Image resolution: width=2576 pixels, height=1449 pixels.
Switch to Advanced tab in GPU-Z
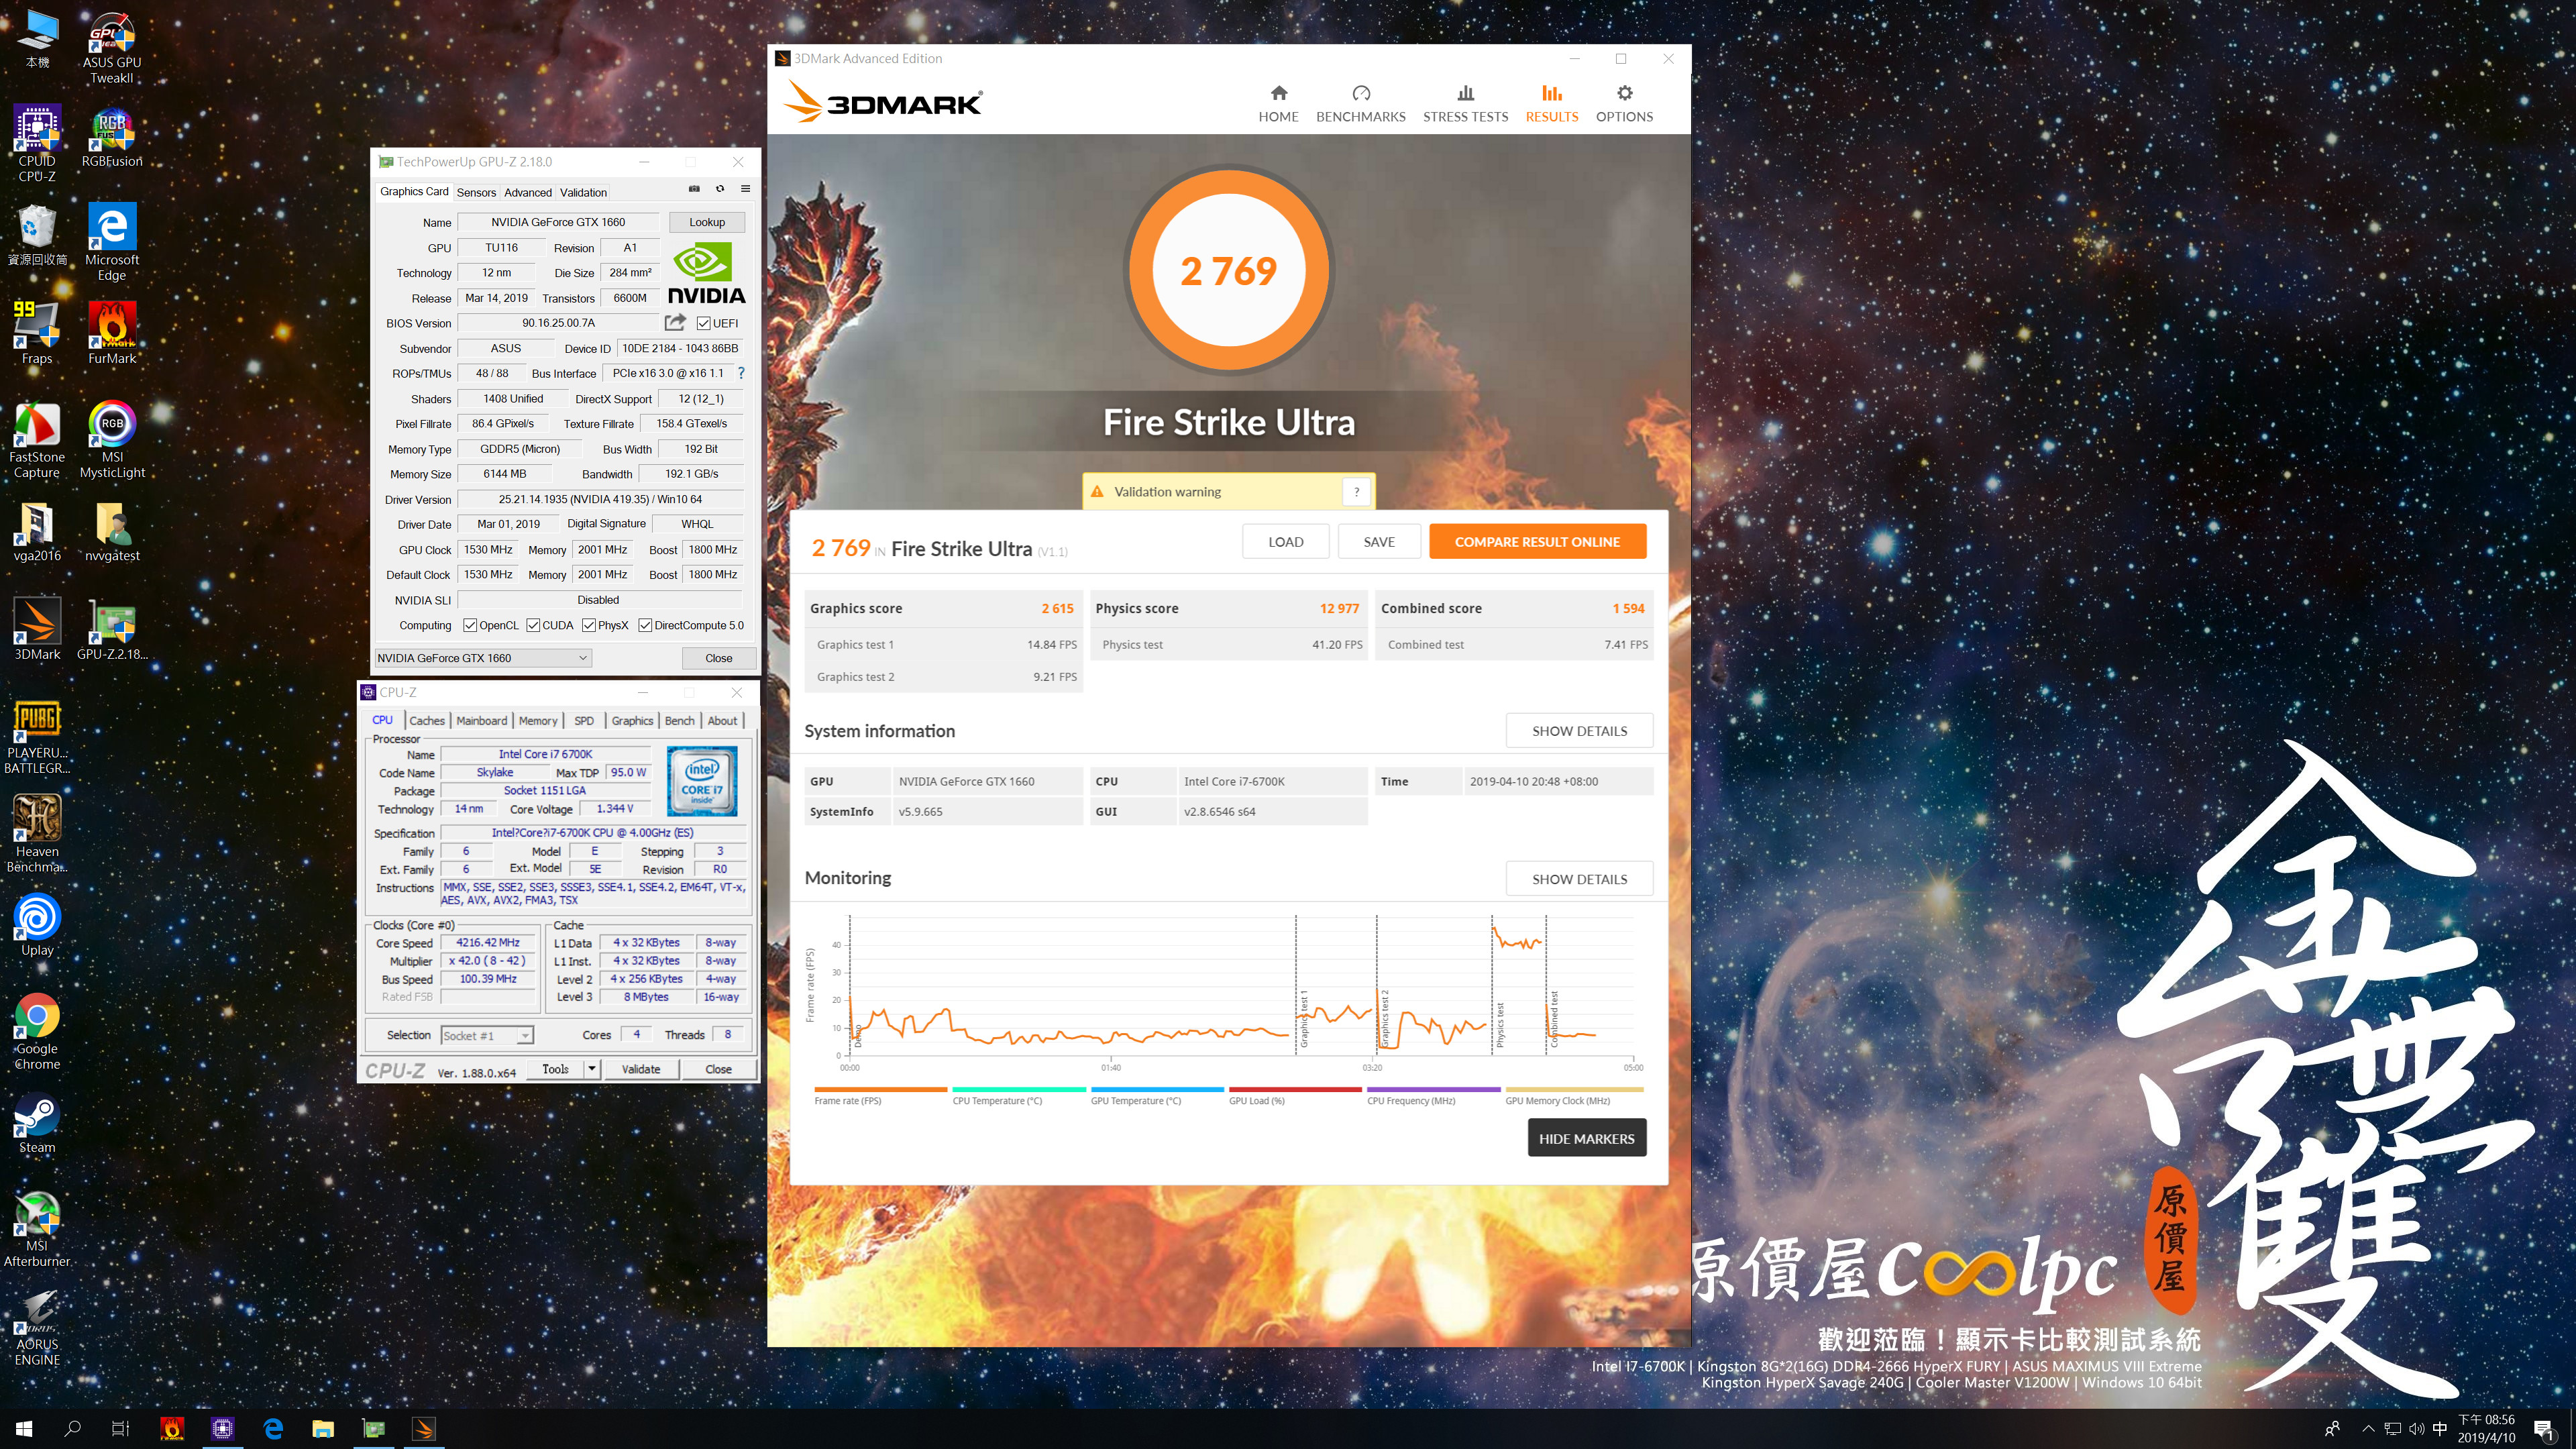click(x=527, y=192)
